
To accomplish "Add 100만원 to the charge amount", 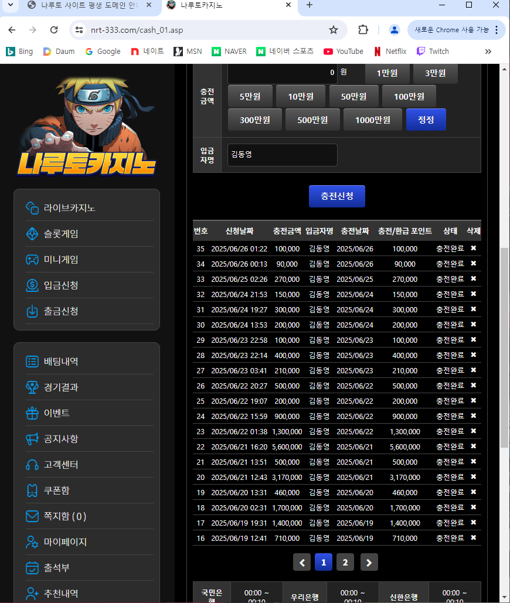I will pos(409,97).
